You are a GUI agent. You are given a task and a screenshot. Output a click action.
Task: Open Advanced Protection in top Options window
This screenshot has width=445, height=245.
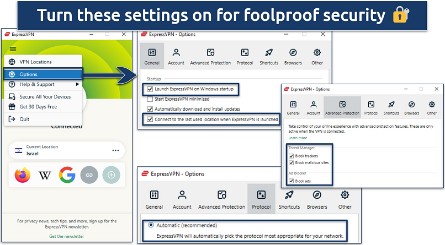point(210,56)
